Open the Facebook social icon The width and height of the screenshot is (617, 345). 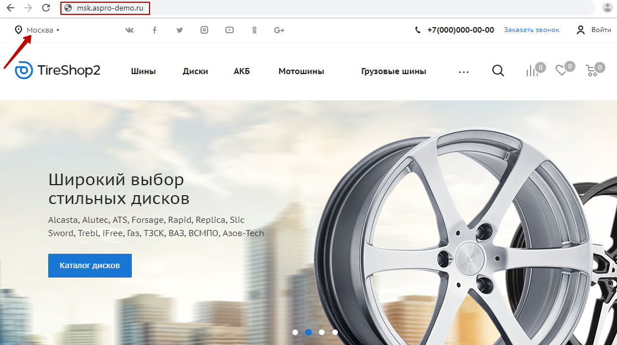[x=155, y=30]
